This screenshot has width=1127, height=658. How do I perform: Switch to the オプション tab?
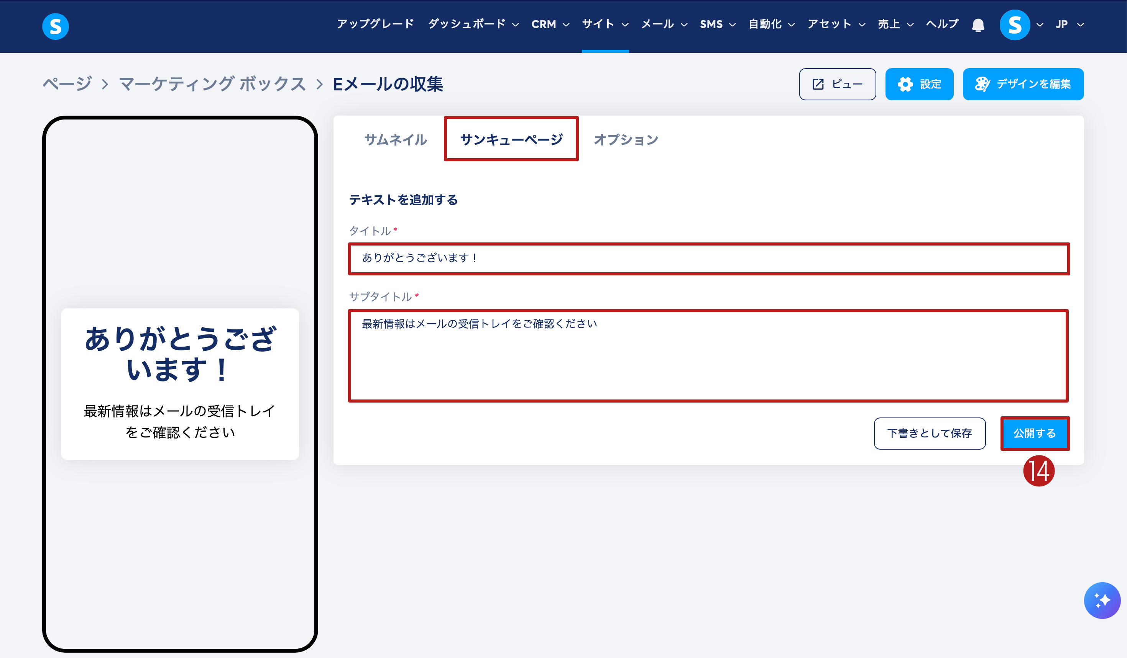click(626, 139)
